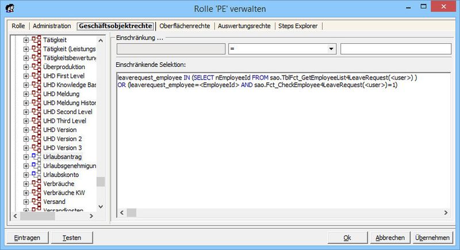
Task: Click the tree scroll up arrow
Action: click(101, 40)
